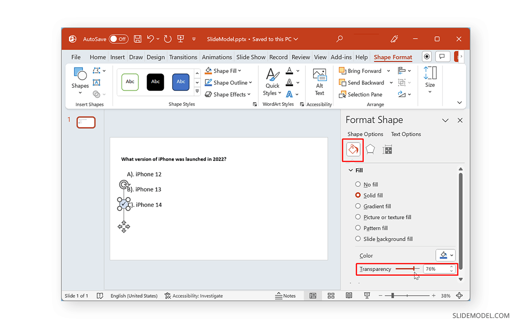Click the Undo arrow icon
Screen dimensions: 531x329
click(150, 39)
